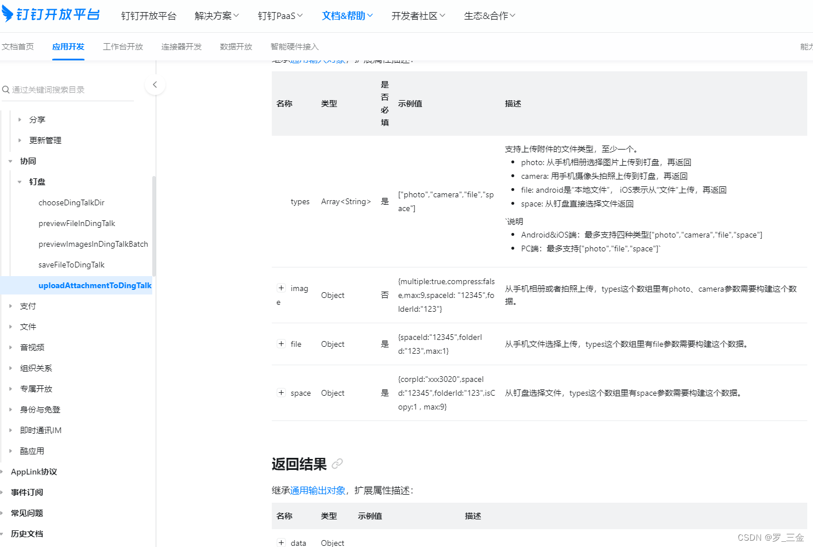Click the types parameter name cell
813x547 pixels.
pyautogui.click(x=300, y=201)
